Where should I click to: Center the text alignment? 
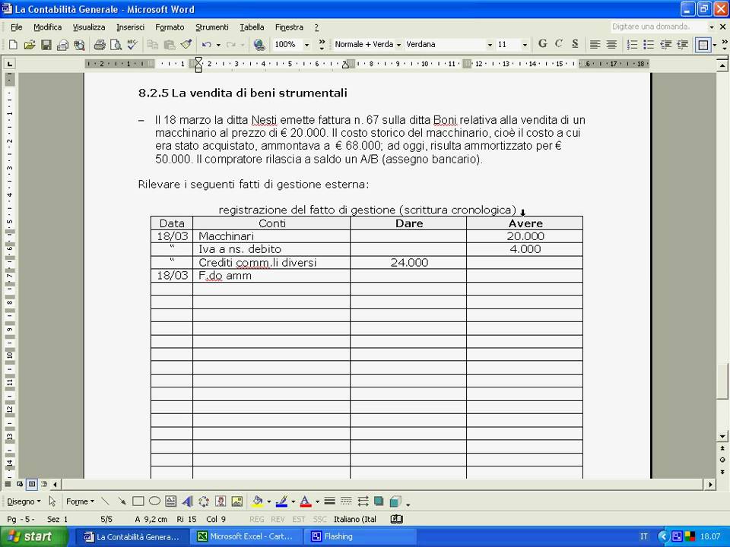pyautogui.click(x=611, y=45)
